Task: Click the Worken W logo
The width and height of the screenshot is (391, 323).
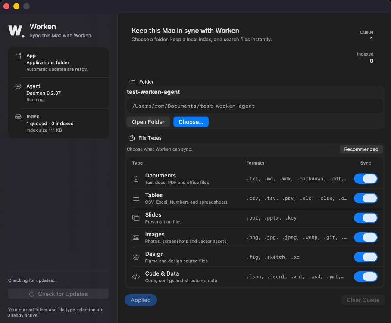Action: tap(16, 31)
